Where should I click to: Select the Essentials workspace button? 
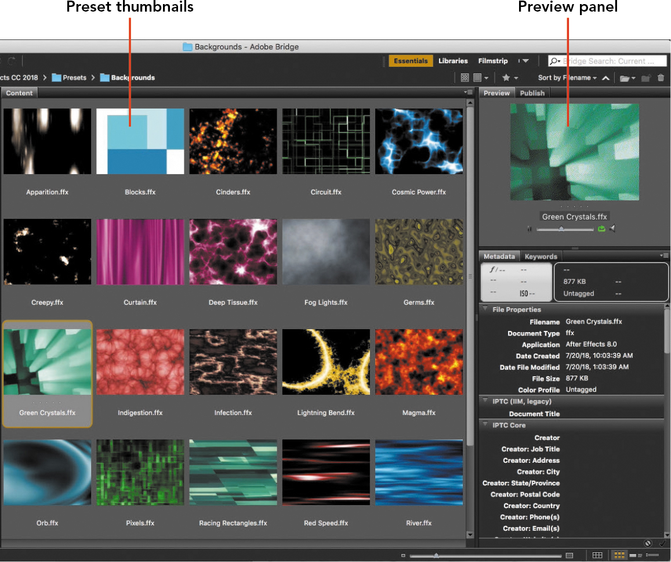(x=411, y=60)
